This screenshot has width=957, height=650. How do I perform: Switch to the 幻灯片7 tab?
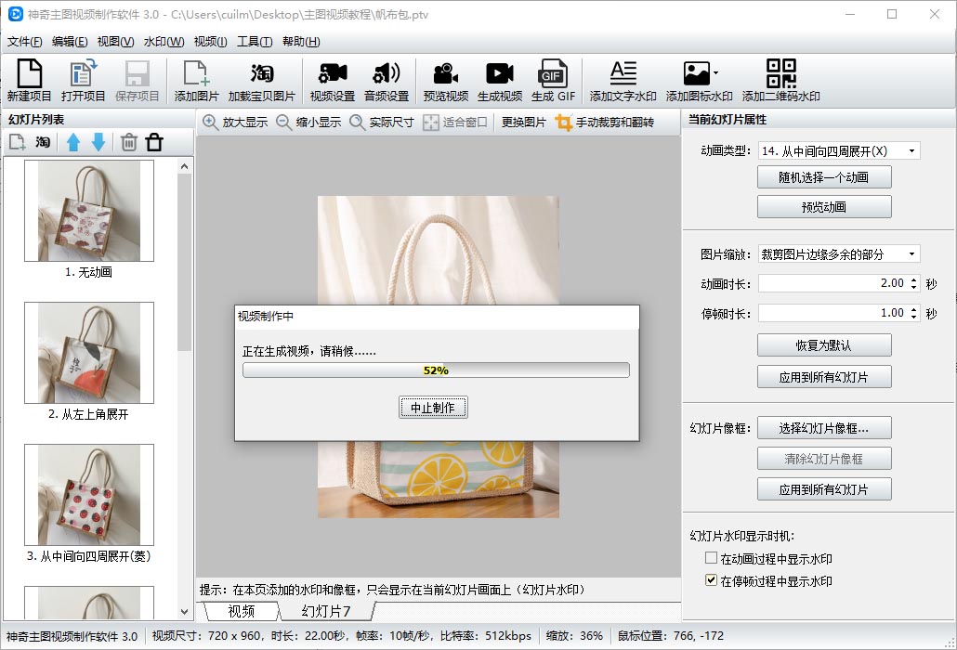[326, 611]
